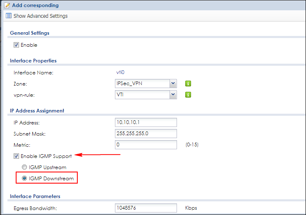
Task: Click the pencil icon beside Add corresponding
Action: [7, 5]
